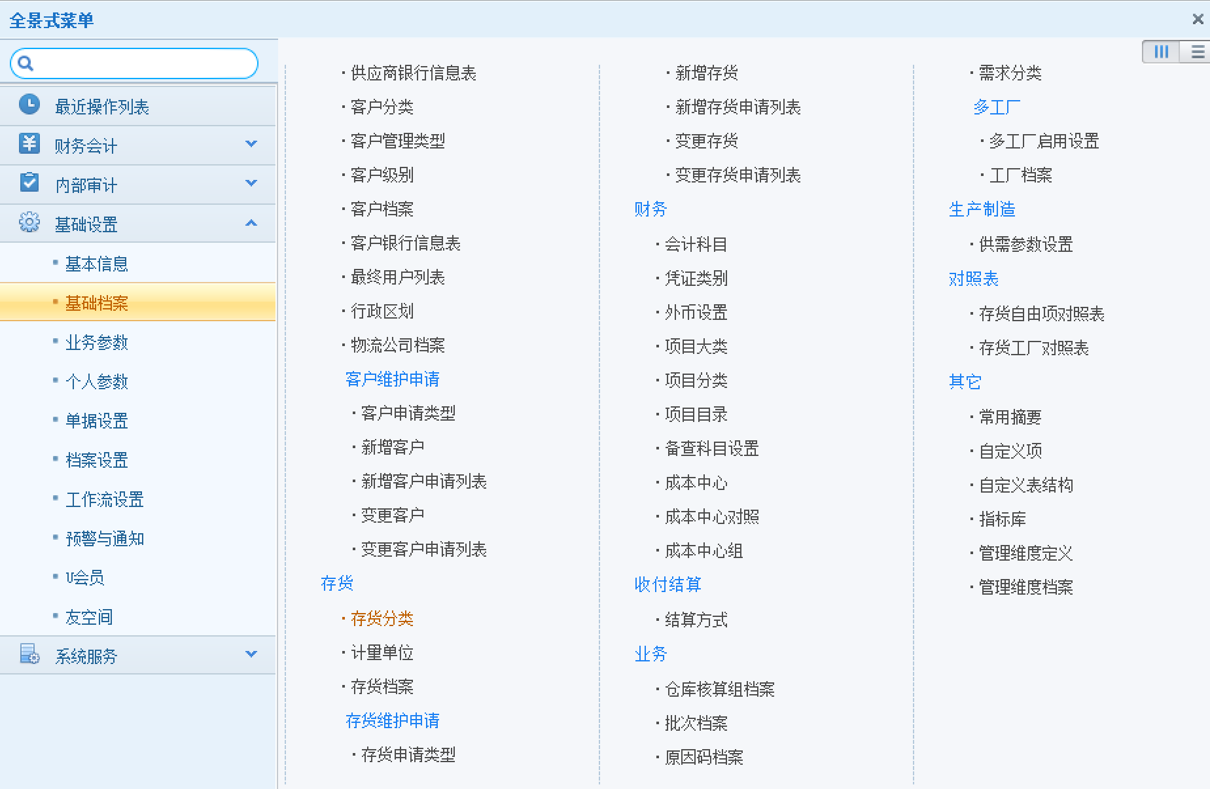Click the gear icon for 基础设置
The image size is (1210, 789).
click(x=29, y=222)
